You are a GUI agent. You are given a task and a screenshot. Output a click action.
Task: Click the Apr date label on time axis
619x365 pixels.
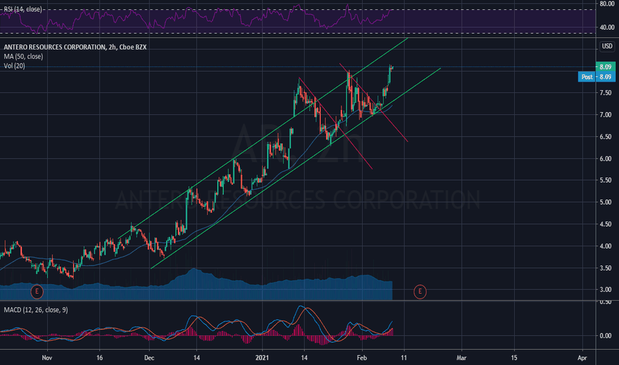coord(582,358)
